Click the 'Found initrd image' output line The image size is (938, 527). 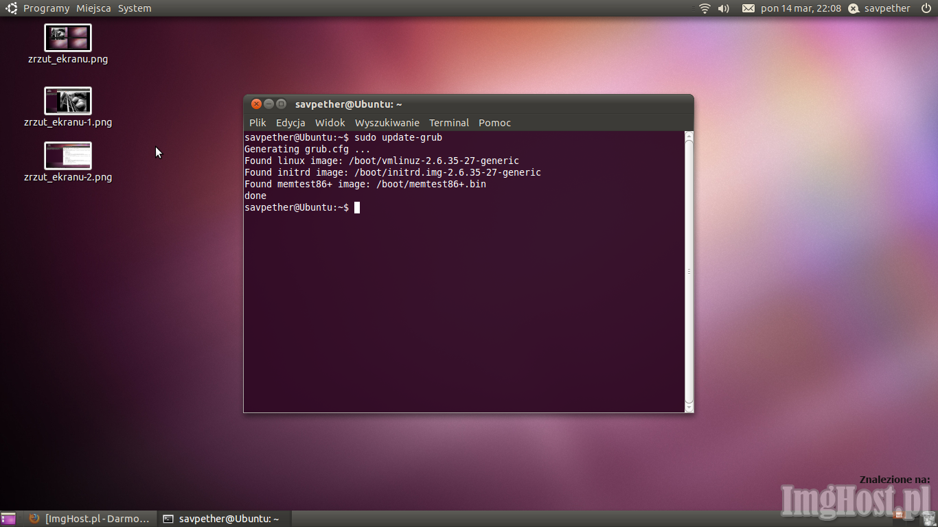click(x=393, y=172)
